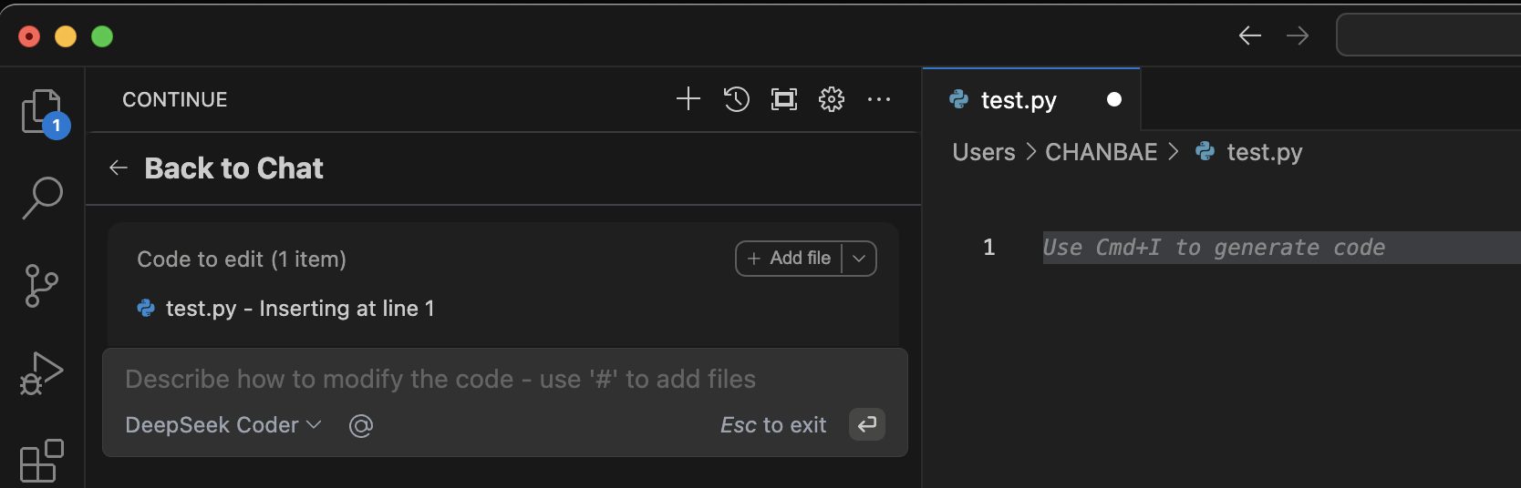Click Back to Chat arrow

(119, 168)
